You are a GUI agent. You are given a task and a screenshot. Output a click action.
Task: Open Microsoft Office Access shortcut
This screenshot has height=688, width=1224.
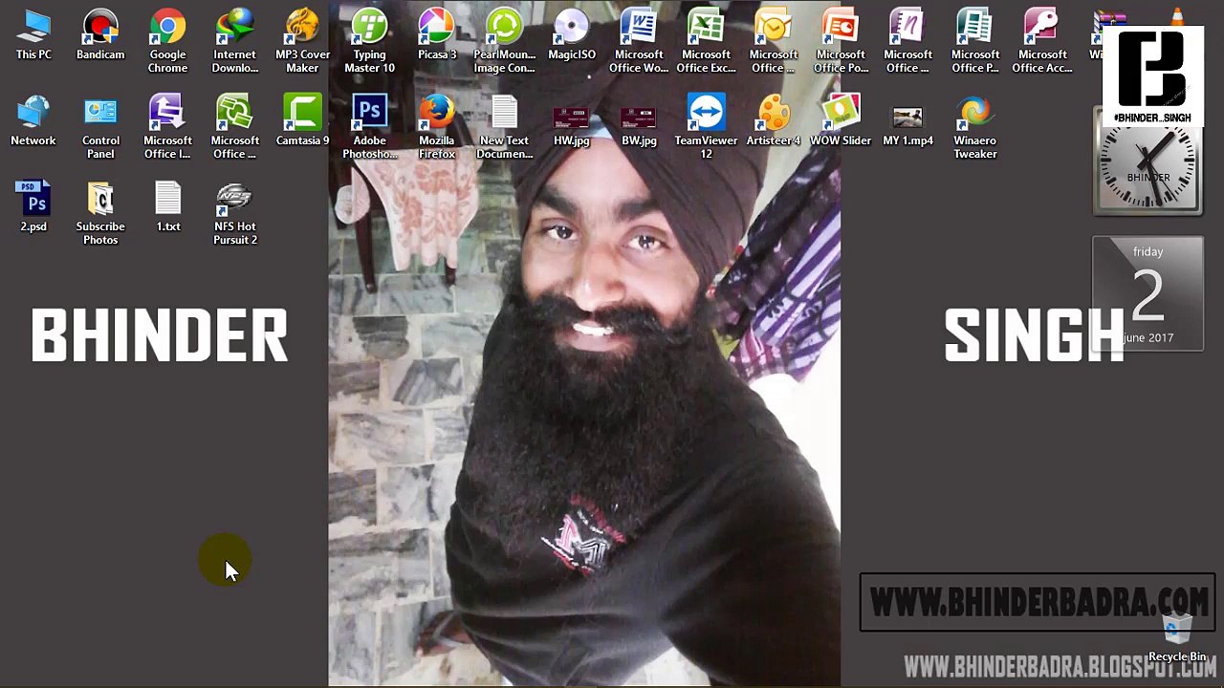pos(1042,41)
